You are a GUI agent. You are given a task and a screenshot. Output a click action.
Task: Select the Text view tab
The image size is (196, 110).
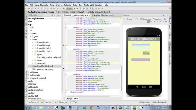tap(76, 98)
